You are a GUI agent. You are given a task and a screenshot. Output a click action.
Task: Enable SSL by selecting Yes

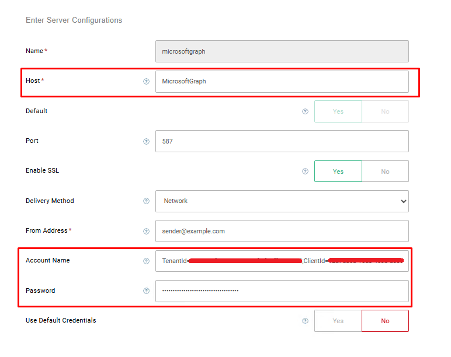(338, 171)
